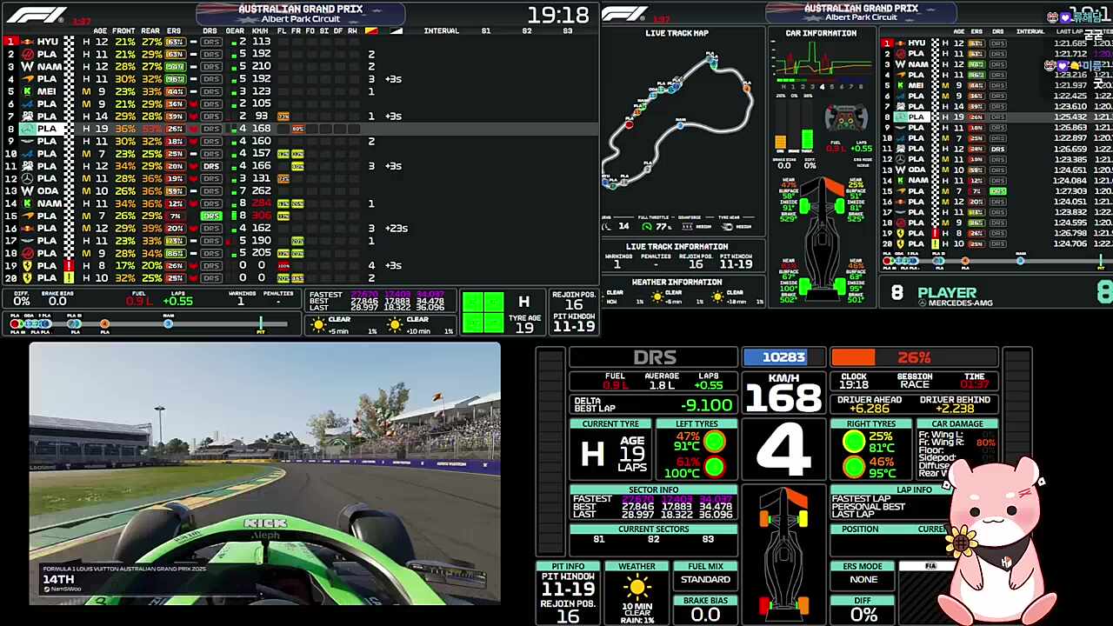Click the red warning flag on position 19

click(68, 266)
